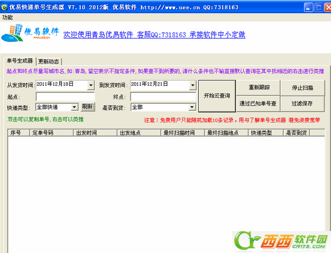The height and width of the screenshot is (253, 331).
Task: Start search with 开始云查询 button
Action: [217, 96]
